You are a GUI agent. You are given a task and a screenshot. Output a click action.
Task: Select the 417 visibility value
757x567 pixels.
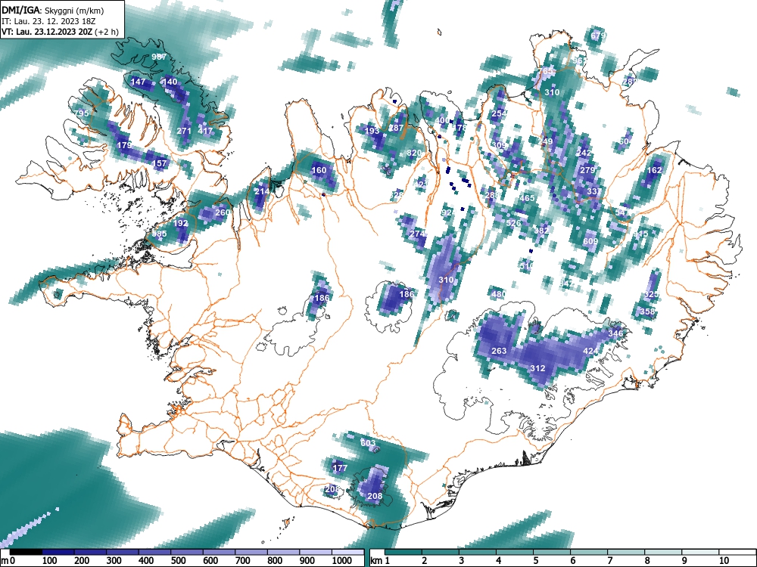click(x=205, y=131)
